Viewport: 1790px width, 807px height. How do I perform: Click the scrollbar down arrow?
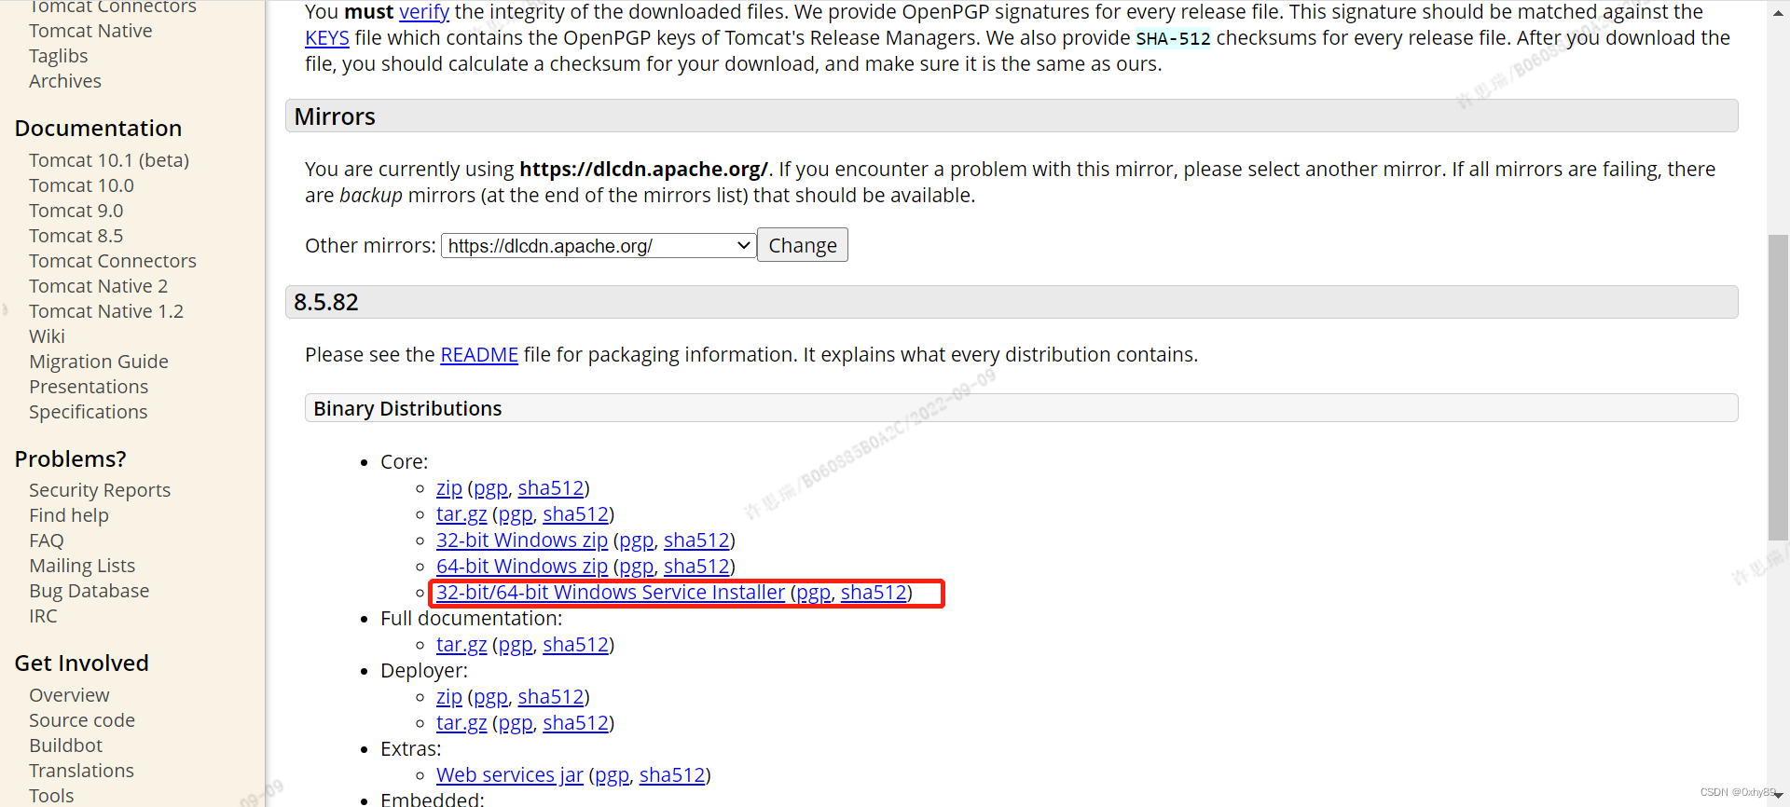tap(1778, 795)
